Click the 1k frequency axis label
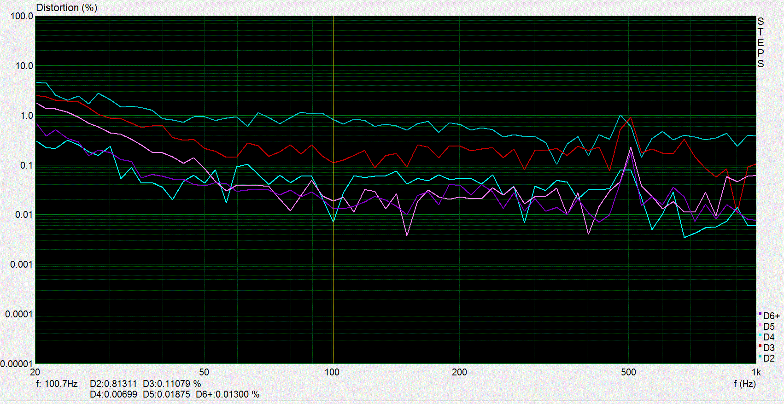Screen dimensions: 784x404 point(756,372)
